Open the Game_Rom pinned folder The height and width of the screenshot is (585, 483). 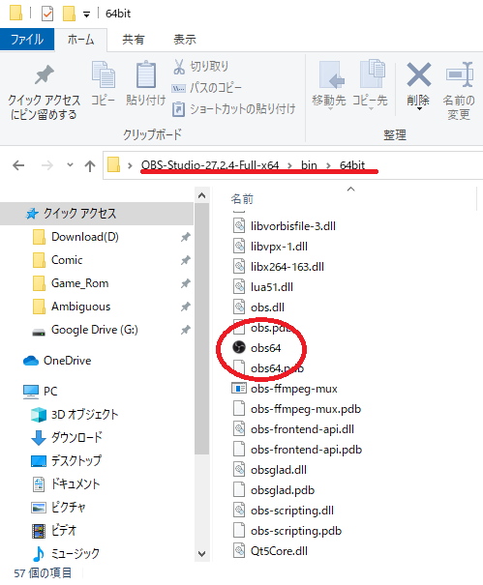pos(71,283)
